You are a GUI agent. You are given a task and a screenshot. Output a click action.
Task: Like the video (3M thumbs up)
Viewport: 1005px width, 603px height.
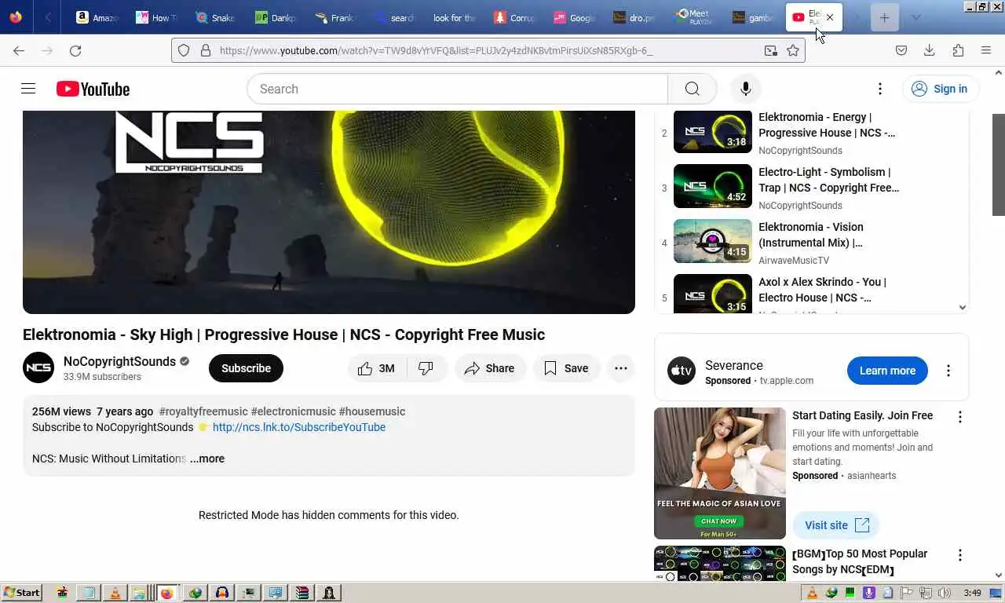[x=377, y=368]
